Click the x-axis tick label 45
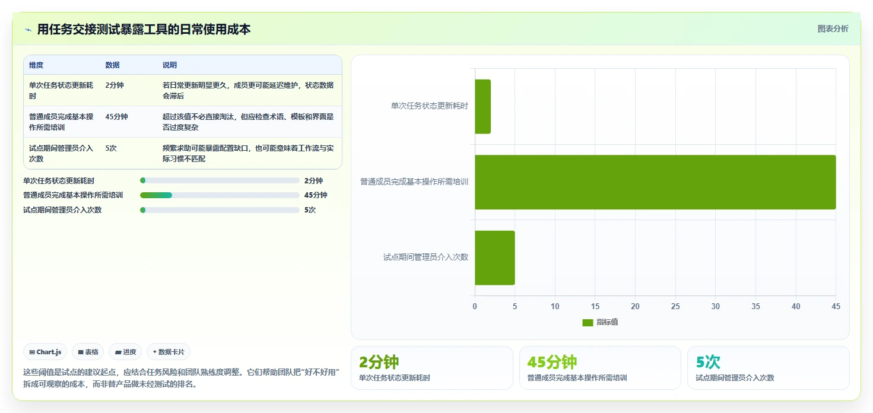The image size is (873, 413). [x=836, y=307]
